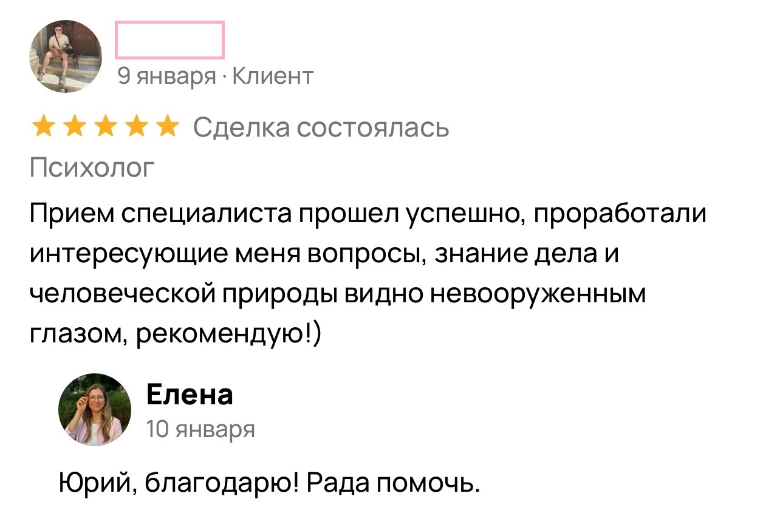
Task: Click the words "человеческой природы"
Action: (181, 294)
